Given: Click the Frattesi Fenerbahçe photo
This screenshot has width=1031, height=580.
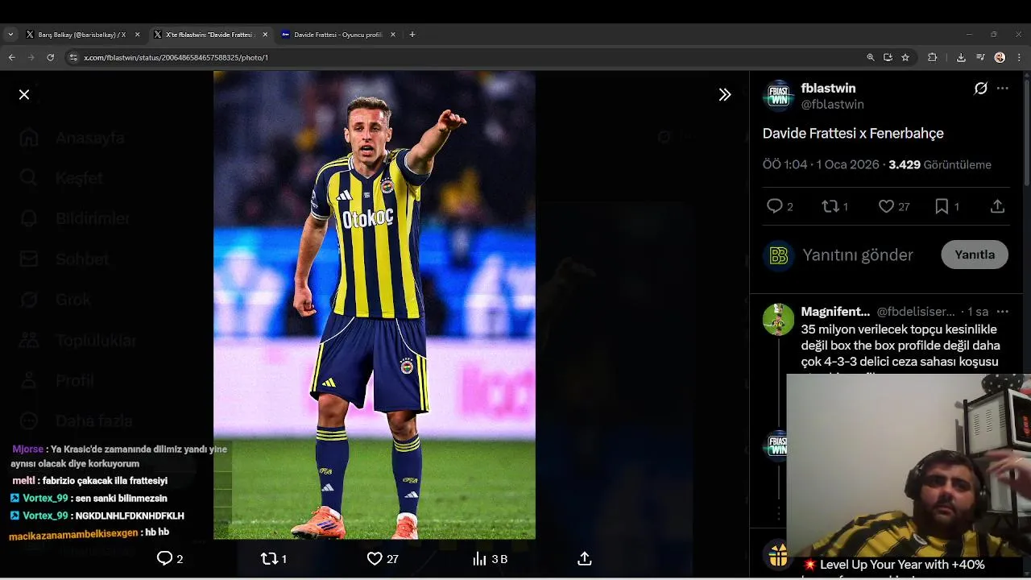Looking at the screenshot, I should pyautogui.click(x=375, y=304).
